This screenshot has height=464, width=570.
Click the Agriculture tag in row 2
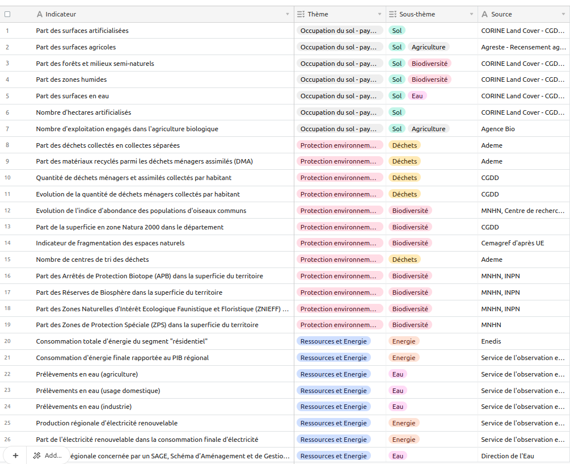coord(428,47)
